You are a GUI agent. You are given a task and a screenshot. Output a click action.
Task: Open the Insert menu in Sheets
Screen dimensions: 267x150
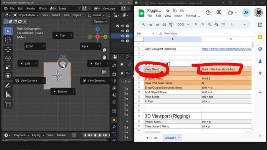[x=178, y=16]
